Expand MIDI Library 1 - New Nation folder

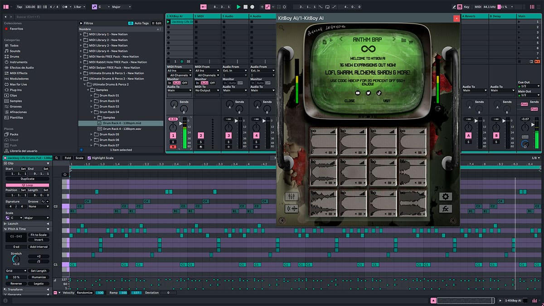tap(81, 34)
